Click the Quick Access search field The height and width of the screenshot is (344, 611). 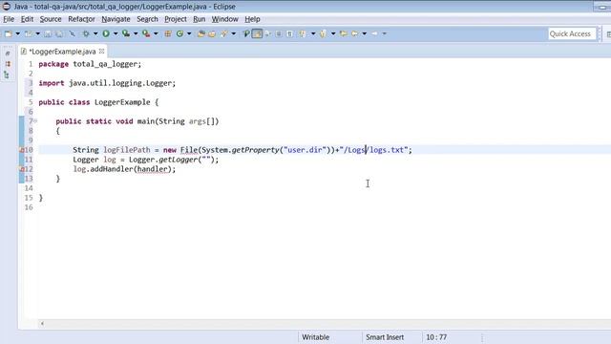click(x=572, y=34)
